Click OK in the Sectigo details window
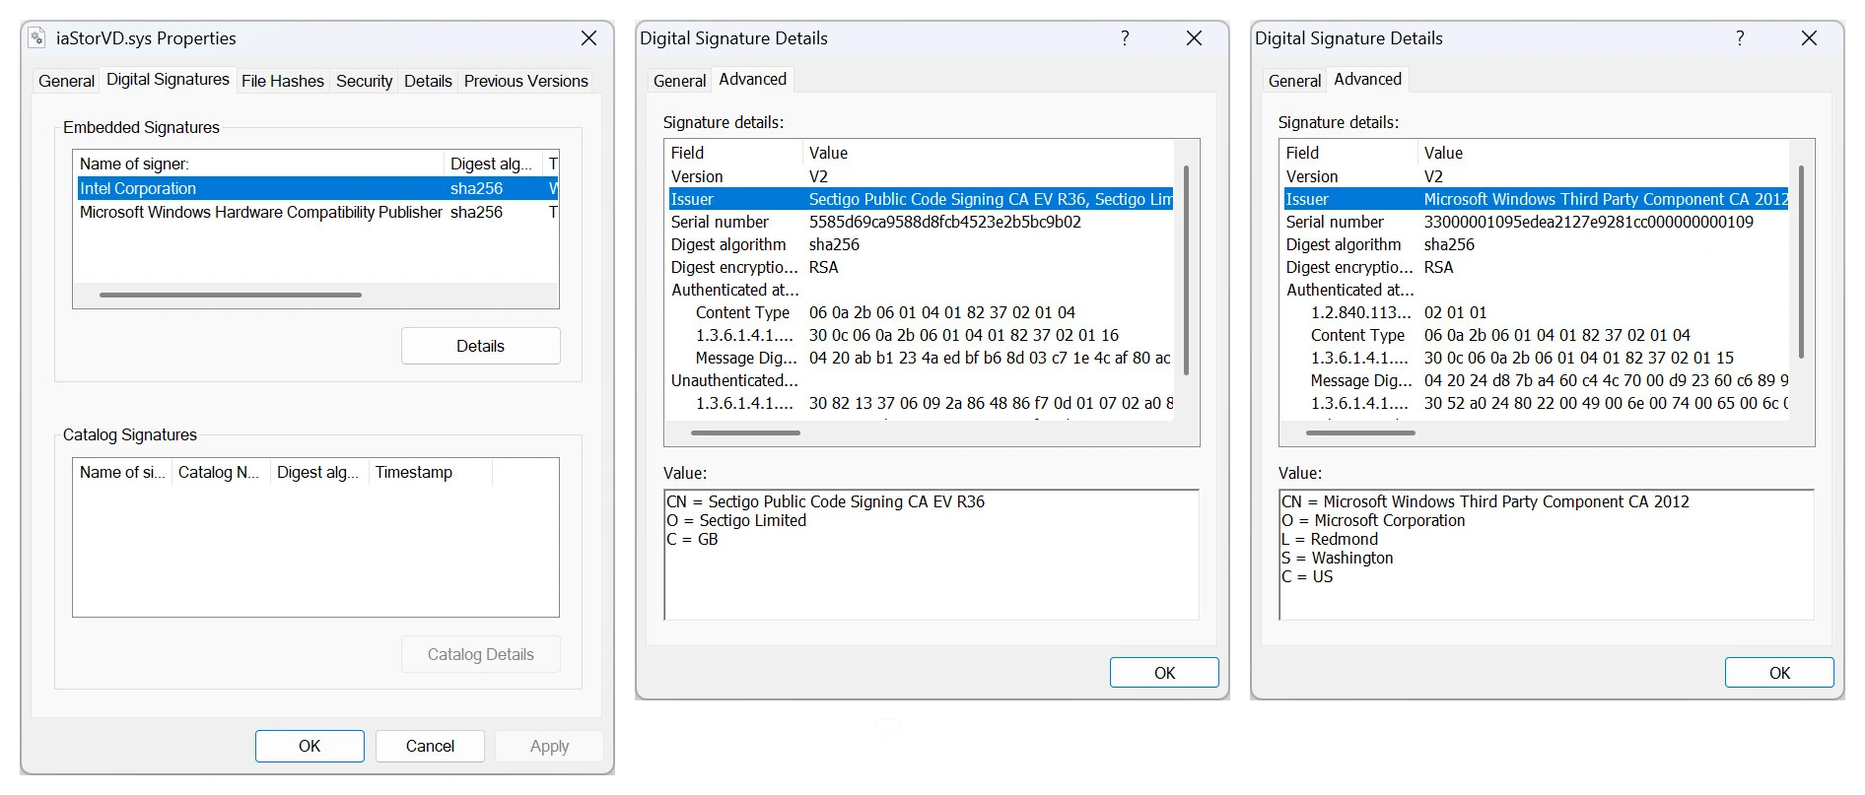 [x=1164, y=673]
